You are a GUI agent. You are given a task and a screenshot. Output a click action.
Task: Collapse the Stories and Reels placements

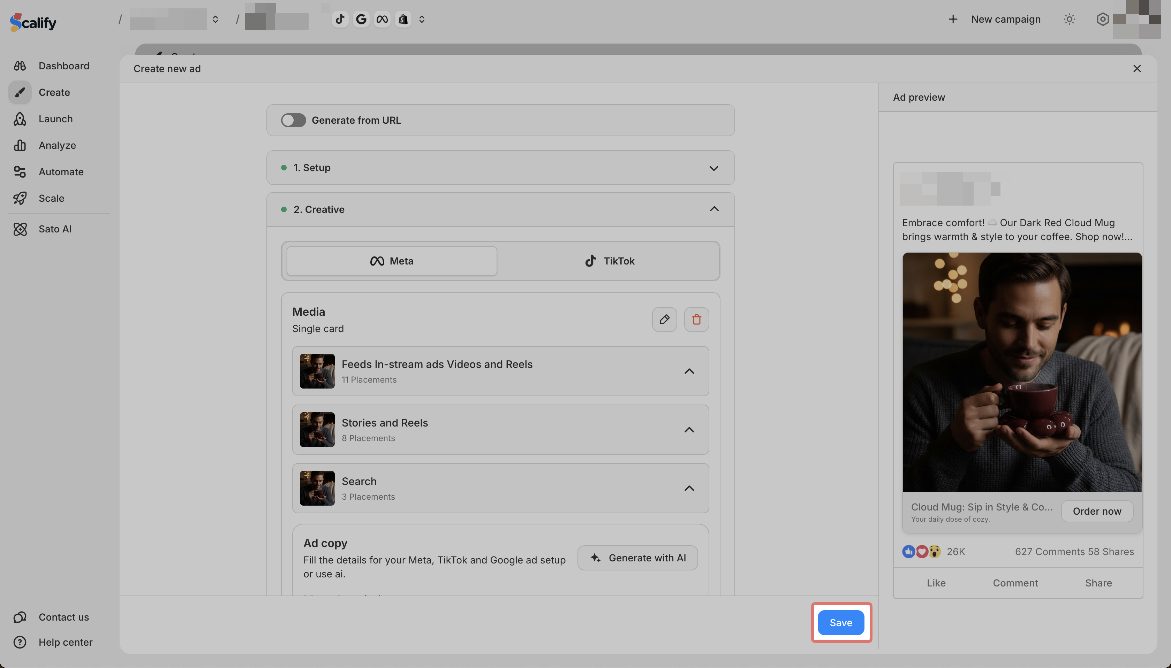coord(689,430)
